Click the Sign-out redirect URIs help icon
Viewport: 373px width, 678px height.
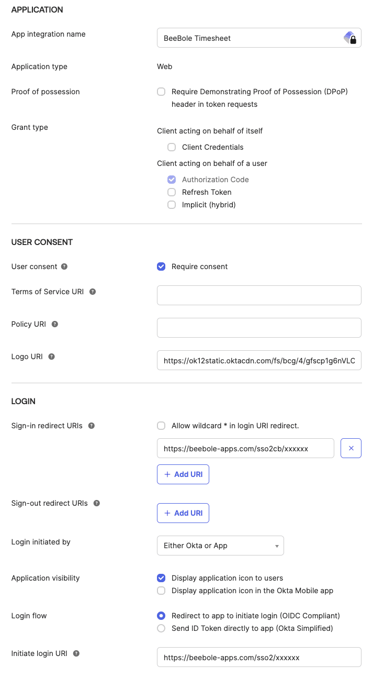(x=96, y=503)
